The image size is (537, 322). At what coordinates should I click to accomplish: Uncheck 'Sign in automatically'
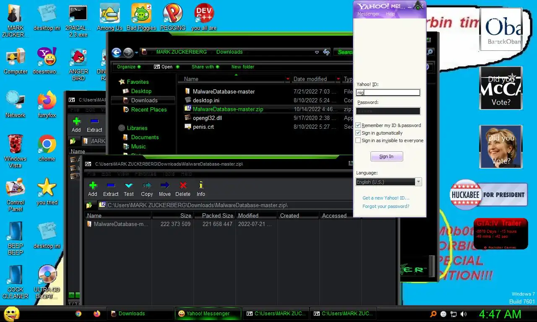tap(358, 133)
